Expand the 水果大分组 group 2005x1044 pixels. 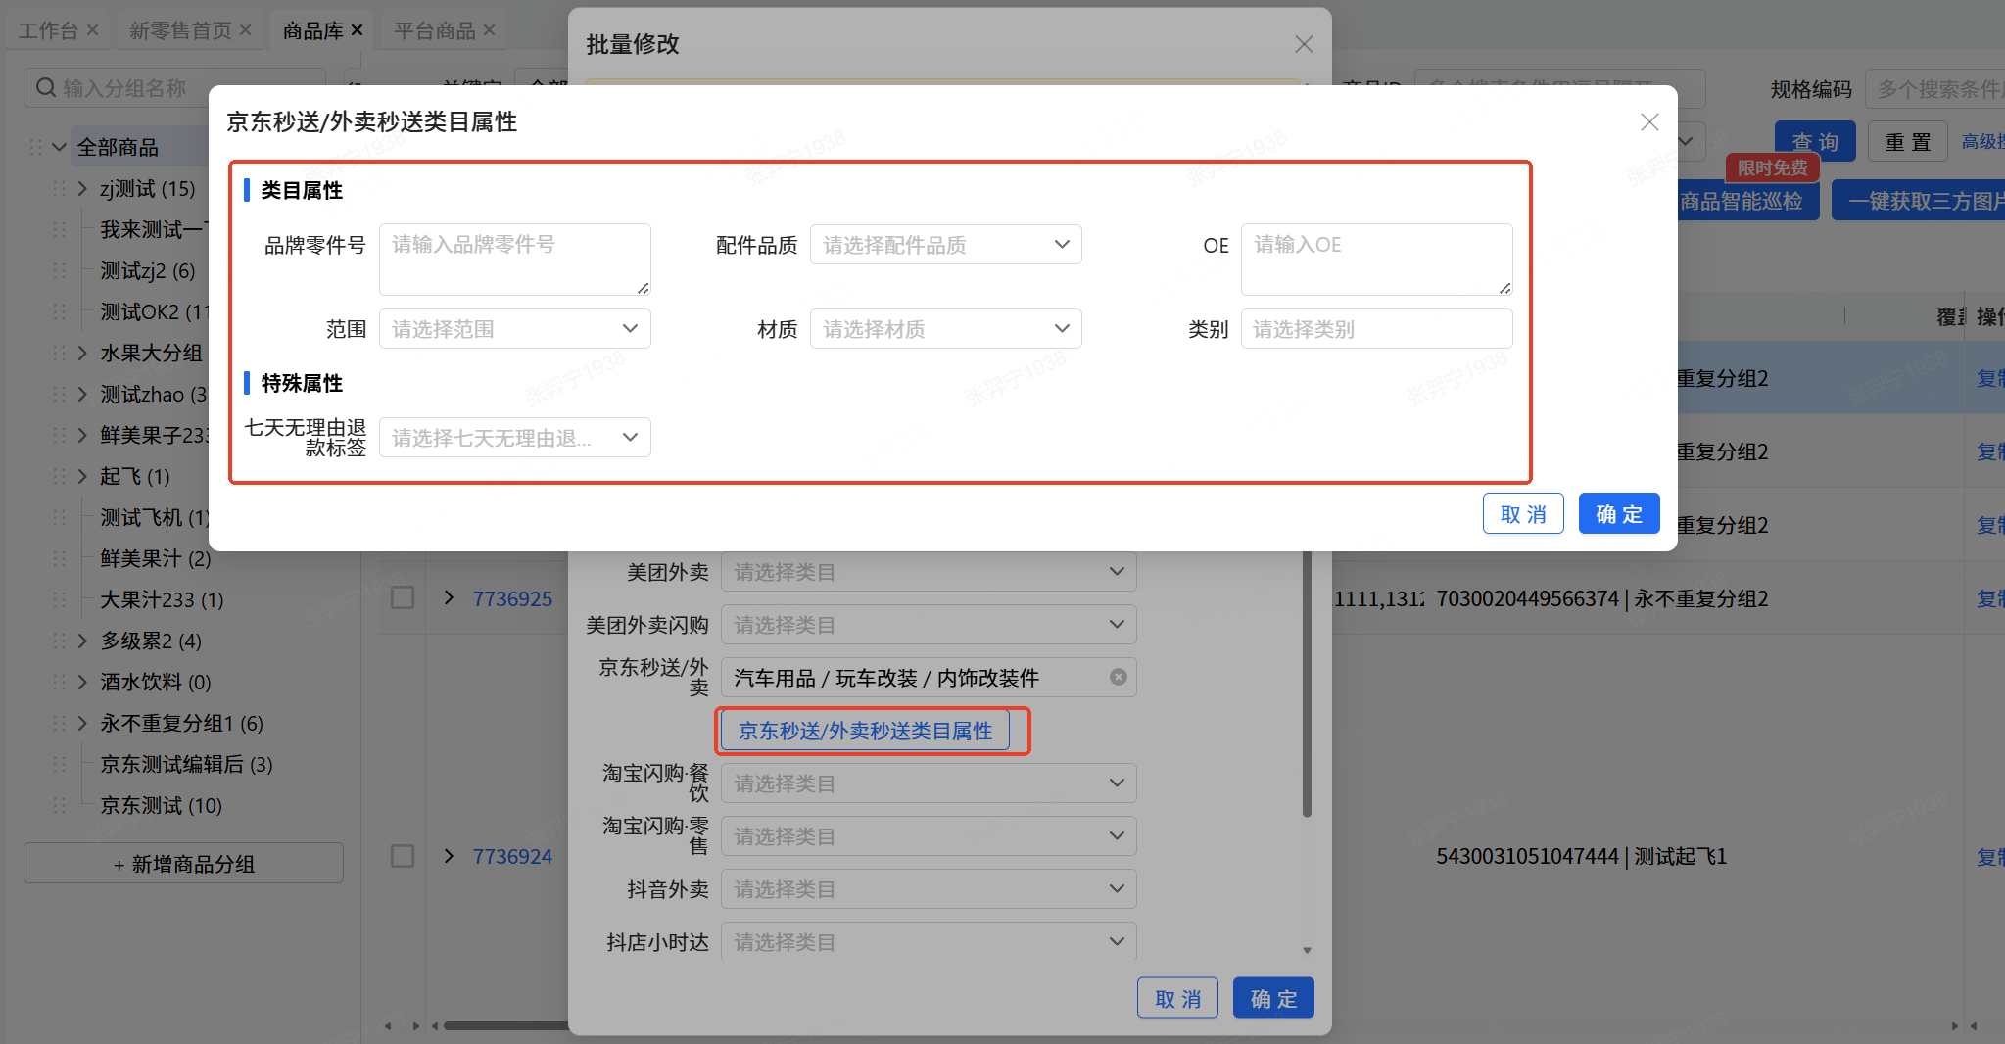click(82, 353)
